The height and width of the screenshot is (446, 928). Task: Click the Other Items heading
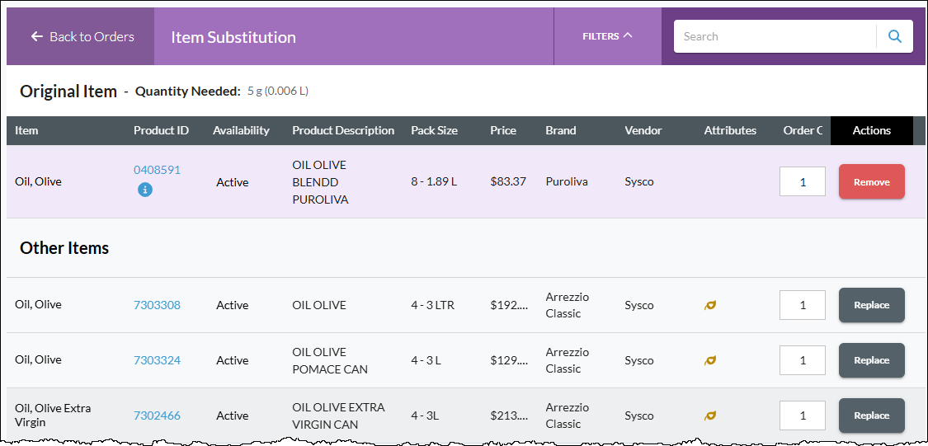[x=64, y=248]
